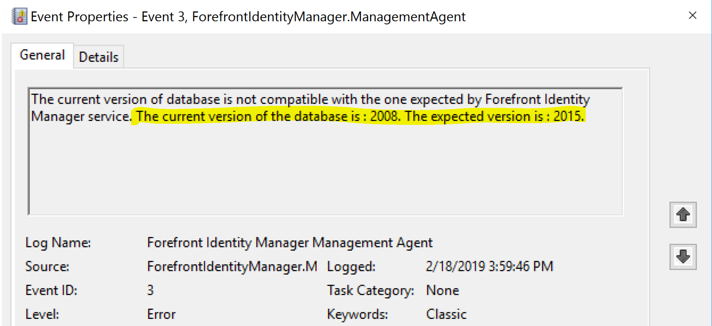The width and height of the screenshot is (712, 326).
Task: Switch to the Details tab
Action: tap(99, 56)
